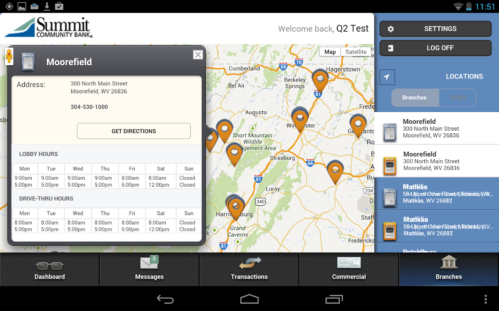Switch to the Branches tab
The height and width of the screenshot is (311, 499).
448,270
